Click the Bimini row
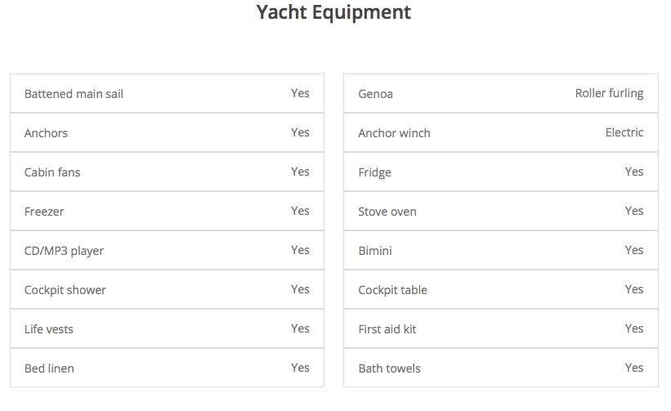This screenshot has width=671, height=411. pyautogui.click(x=500, y=251)
